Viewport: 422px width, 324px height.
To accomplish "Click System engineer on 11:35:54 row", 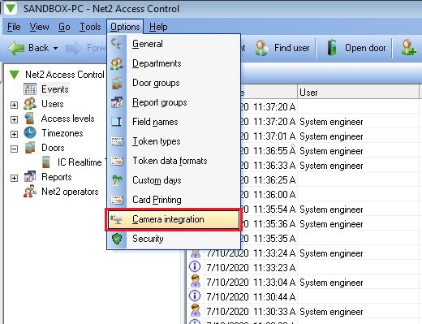I will point(331,210).
